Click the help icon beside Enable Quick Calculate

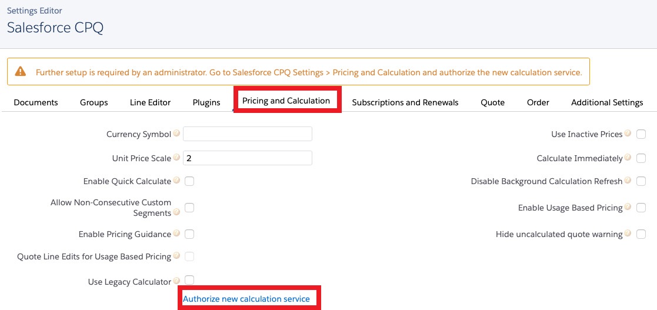(x=176, y=181)
